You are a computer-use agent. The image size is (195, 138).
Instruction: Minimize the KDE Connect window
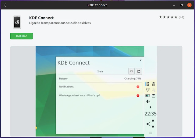(174, 5)
